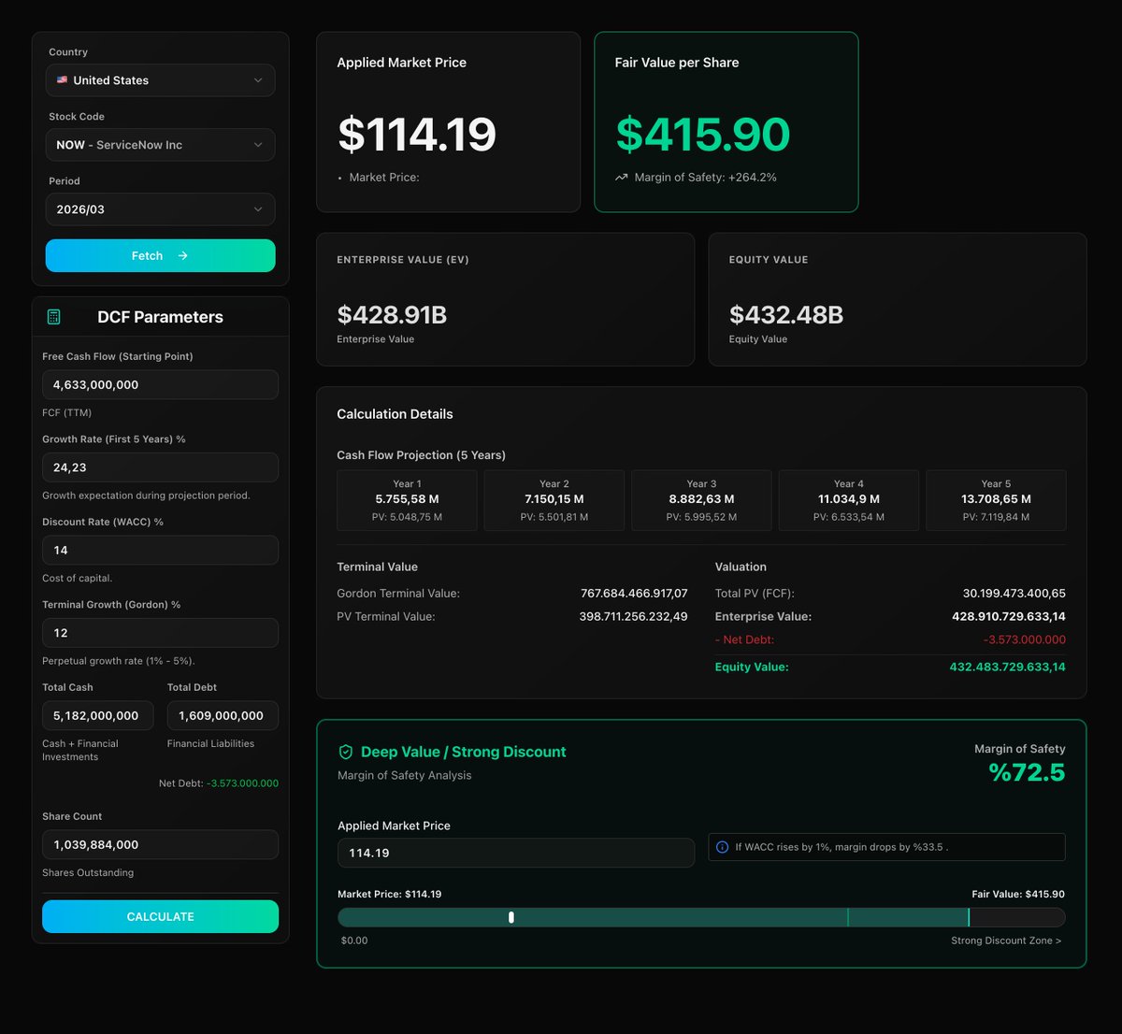Click the Total Cash input field

pos(98,715)
